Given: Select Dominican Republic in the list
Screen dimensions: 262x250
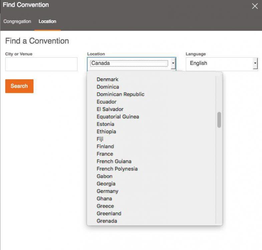Looking at the screenshot, I should pos(120,94).
